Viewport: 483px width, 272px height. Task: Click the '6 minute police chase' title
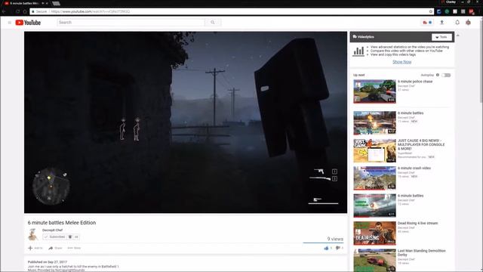tap(415, 82)
